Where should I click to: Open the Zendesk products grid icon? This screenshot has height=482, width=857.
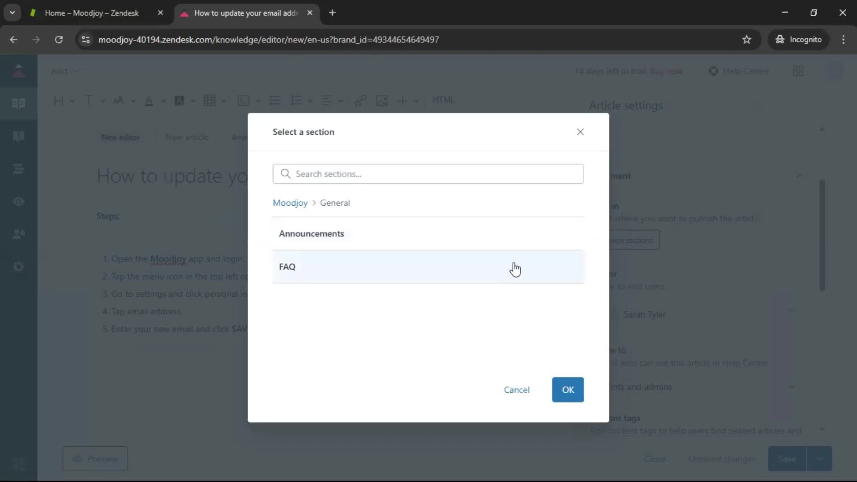tap(798, 71)
